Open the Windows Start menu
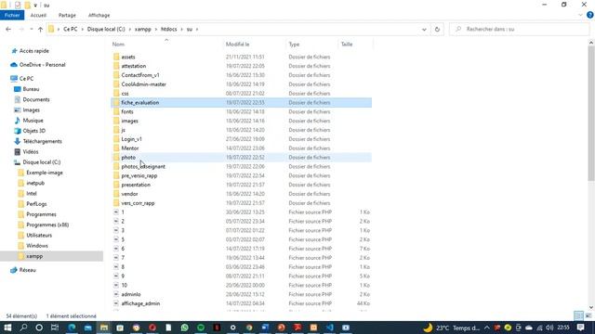Screen dimensions: 595x334 coord(7,328)
